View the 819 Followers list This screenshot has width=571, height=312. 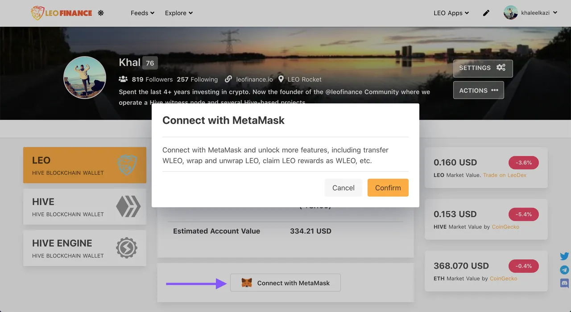coord(152,79)
